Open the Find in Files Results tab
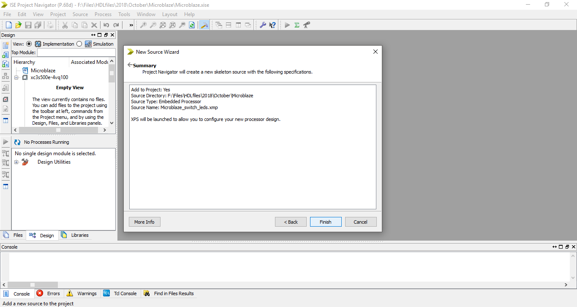This screenshot has width=577, height=307. click(x=169, y=293)
